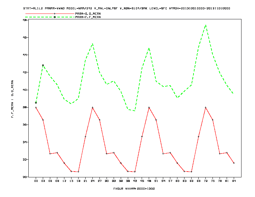Click red plus data point at hour 12

[64, 163]
